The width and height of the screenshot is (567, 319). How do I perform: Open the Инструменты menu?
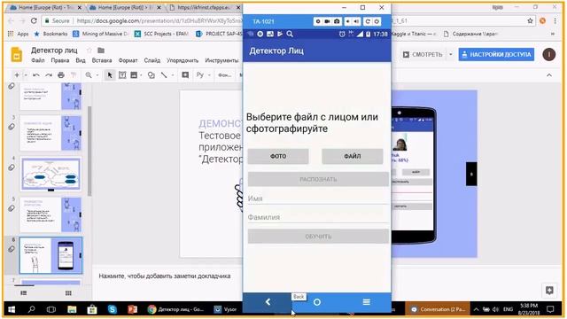pyautogui.click(x=221, y=60)
